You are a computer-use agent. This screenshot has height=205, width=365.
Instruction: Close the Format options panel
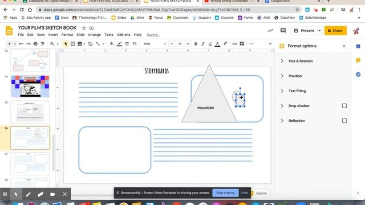[x=344, y=46]
